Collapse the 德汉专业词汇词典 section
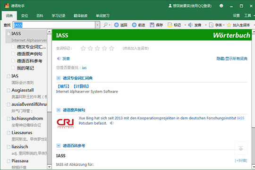This screenshot has width=255, height=170. [x=59, y=78]
